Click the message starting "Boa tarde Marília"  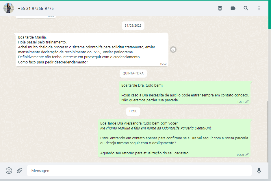coord(92,50)
